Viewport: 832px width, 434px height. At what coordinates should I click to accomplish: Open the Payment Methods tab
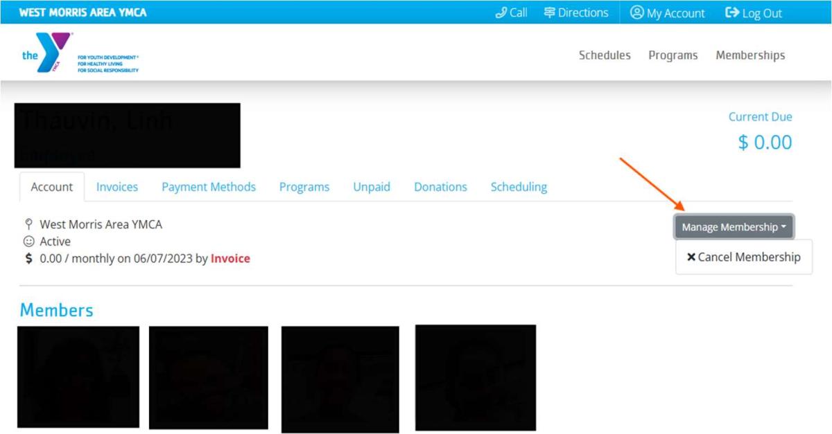click(x=209, y=187)
